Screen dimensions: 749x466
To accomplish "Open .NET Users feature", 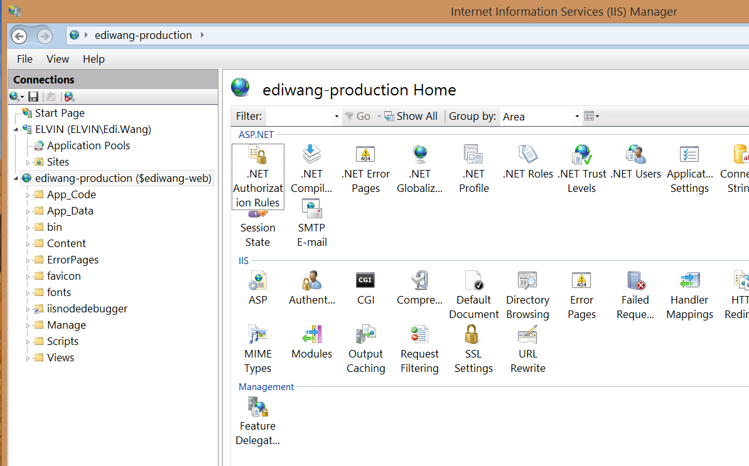I will point(636,162).
